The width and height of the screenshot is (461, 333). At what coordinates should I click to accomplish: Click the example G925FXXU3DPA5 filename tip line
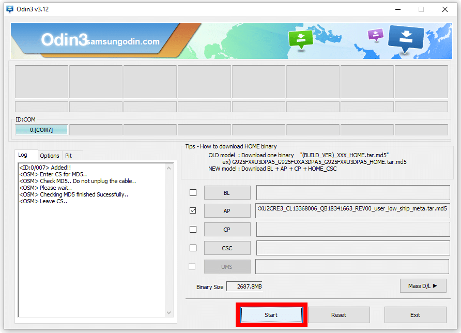314,162
